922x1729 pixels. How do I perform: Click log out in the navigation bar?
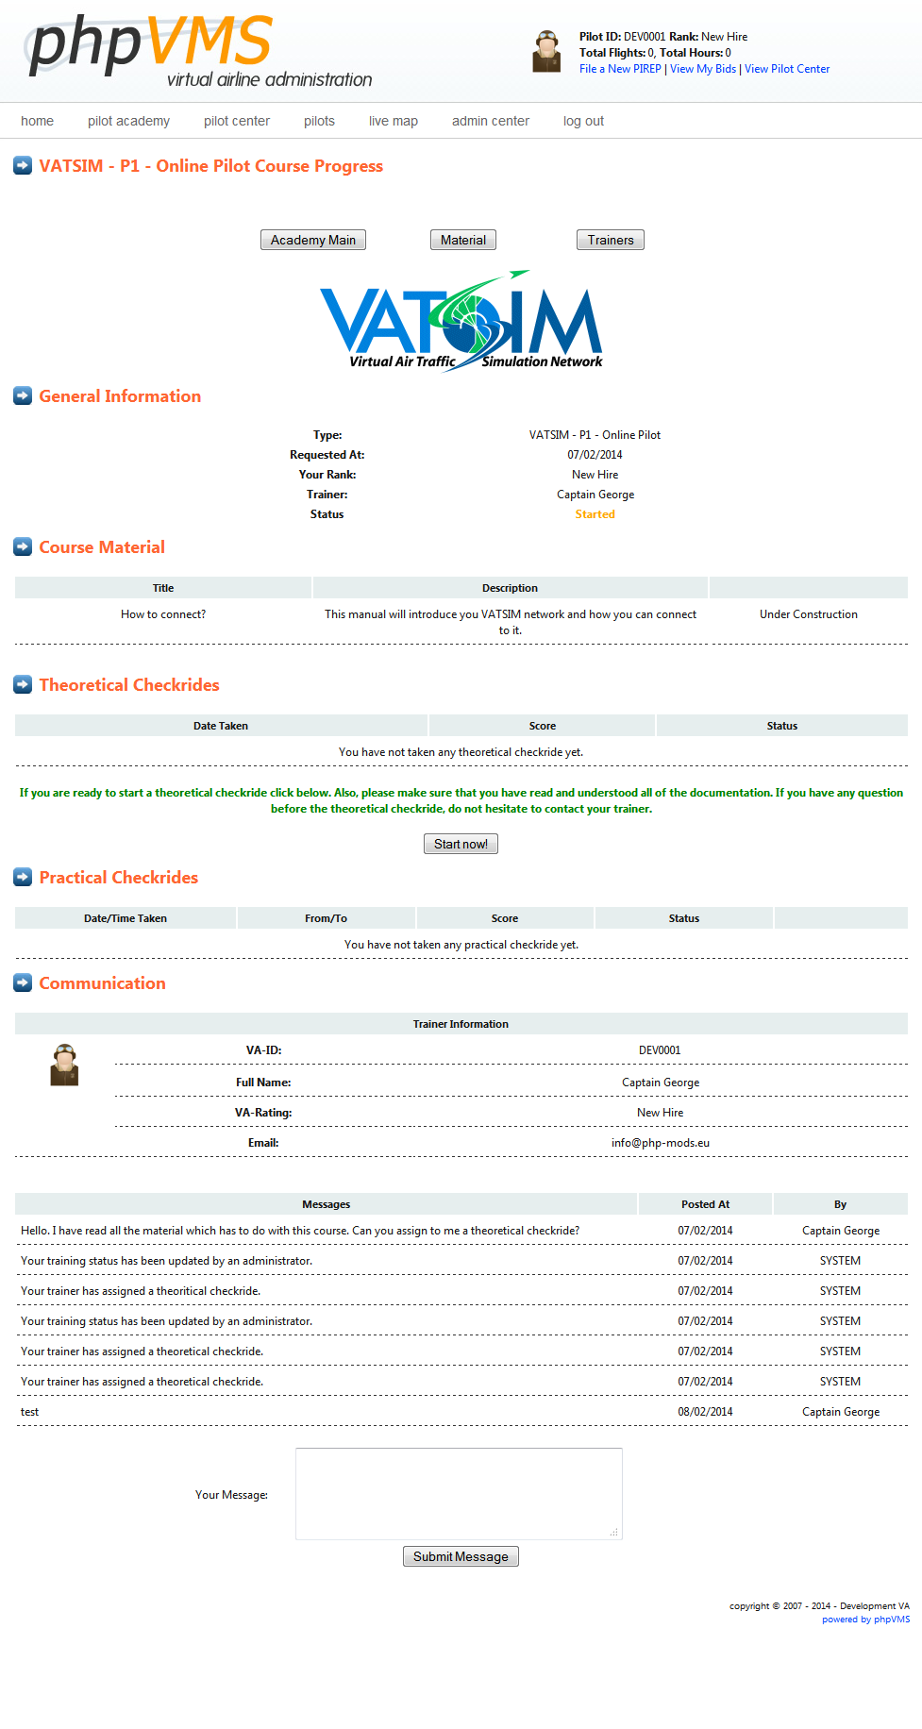(584, 121)
